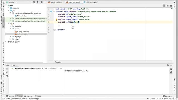Select activity_main.xml in the layout folder tree
This screenshot has height=100, width=178.
click(x=23, y=31)
